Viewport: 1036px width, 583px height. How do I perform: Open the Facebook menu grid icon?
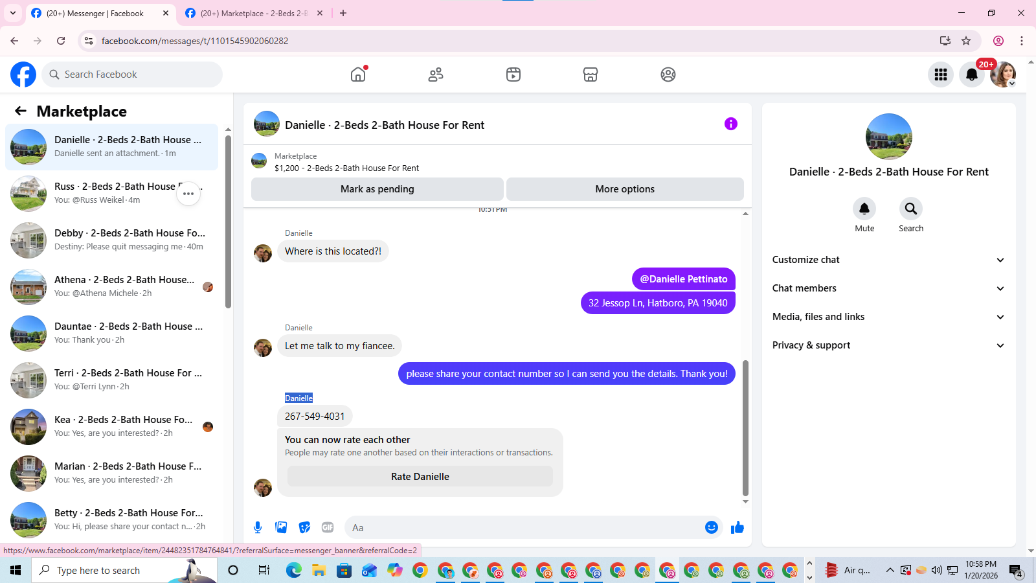tap(941, 74)
